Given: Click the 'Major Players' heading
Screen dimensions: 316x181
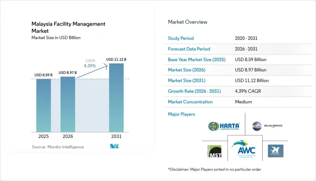Looking at the screenshot, I should [181, 114].
